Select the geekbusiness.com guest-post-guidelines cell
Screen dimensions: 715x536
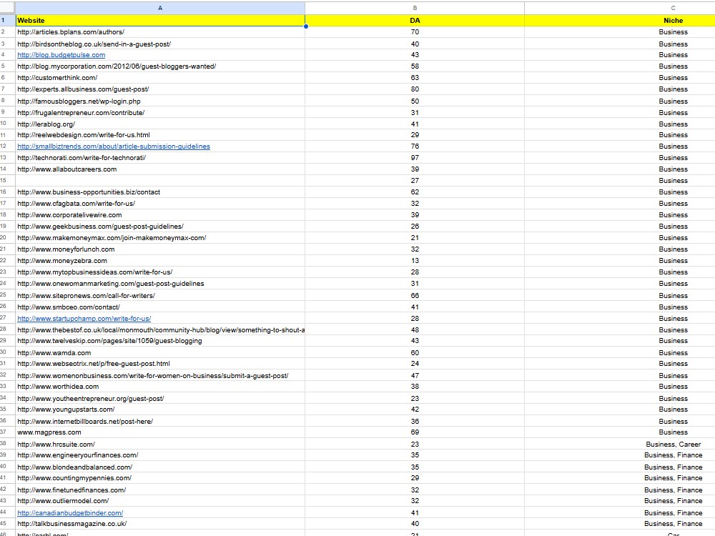tap(160, 226)
